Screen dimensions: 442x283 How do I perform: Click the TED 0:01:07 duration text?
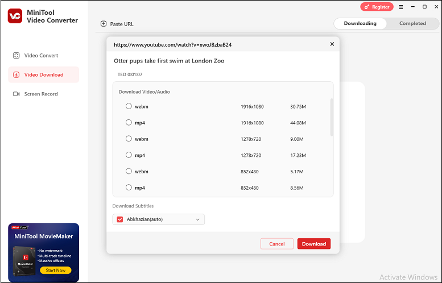[130, 74]
